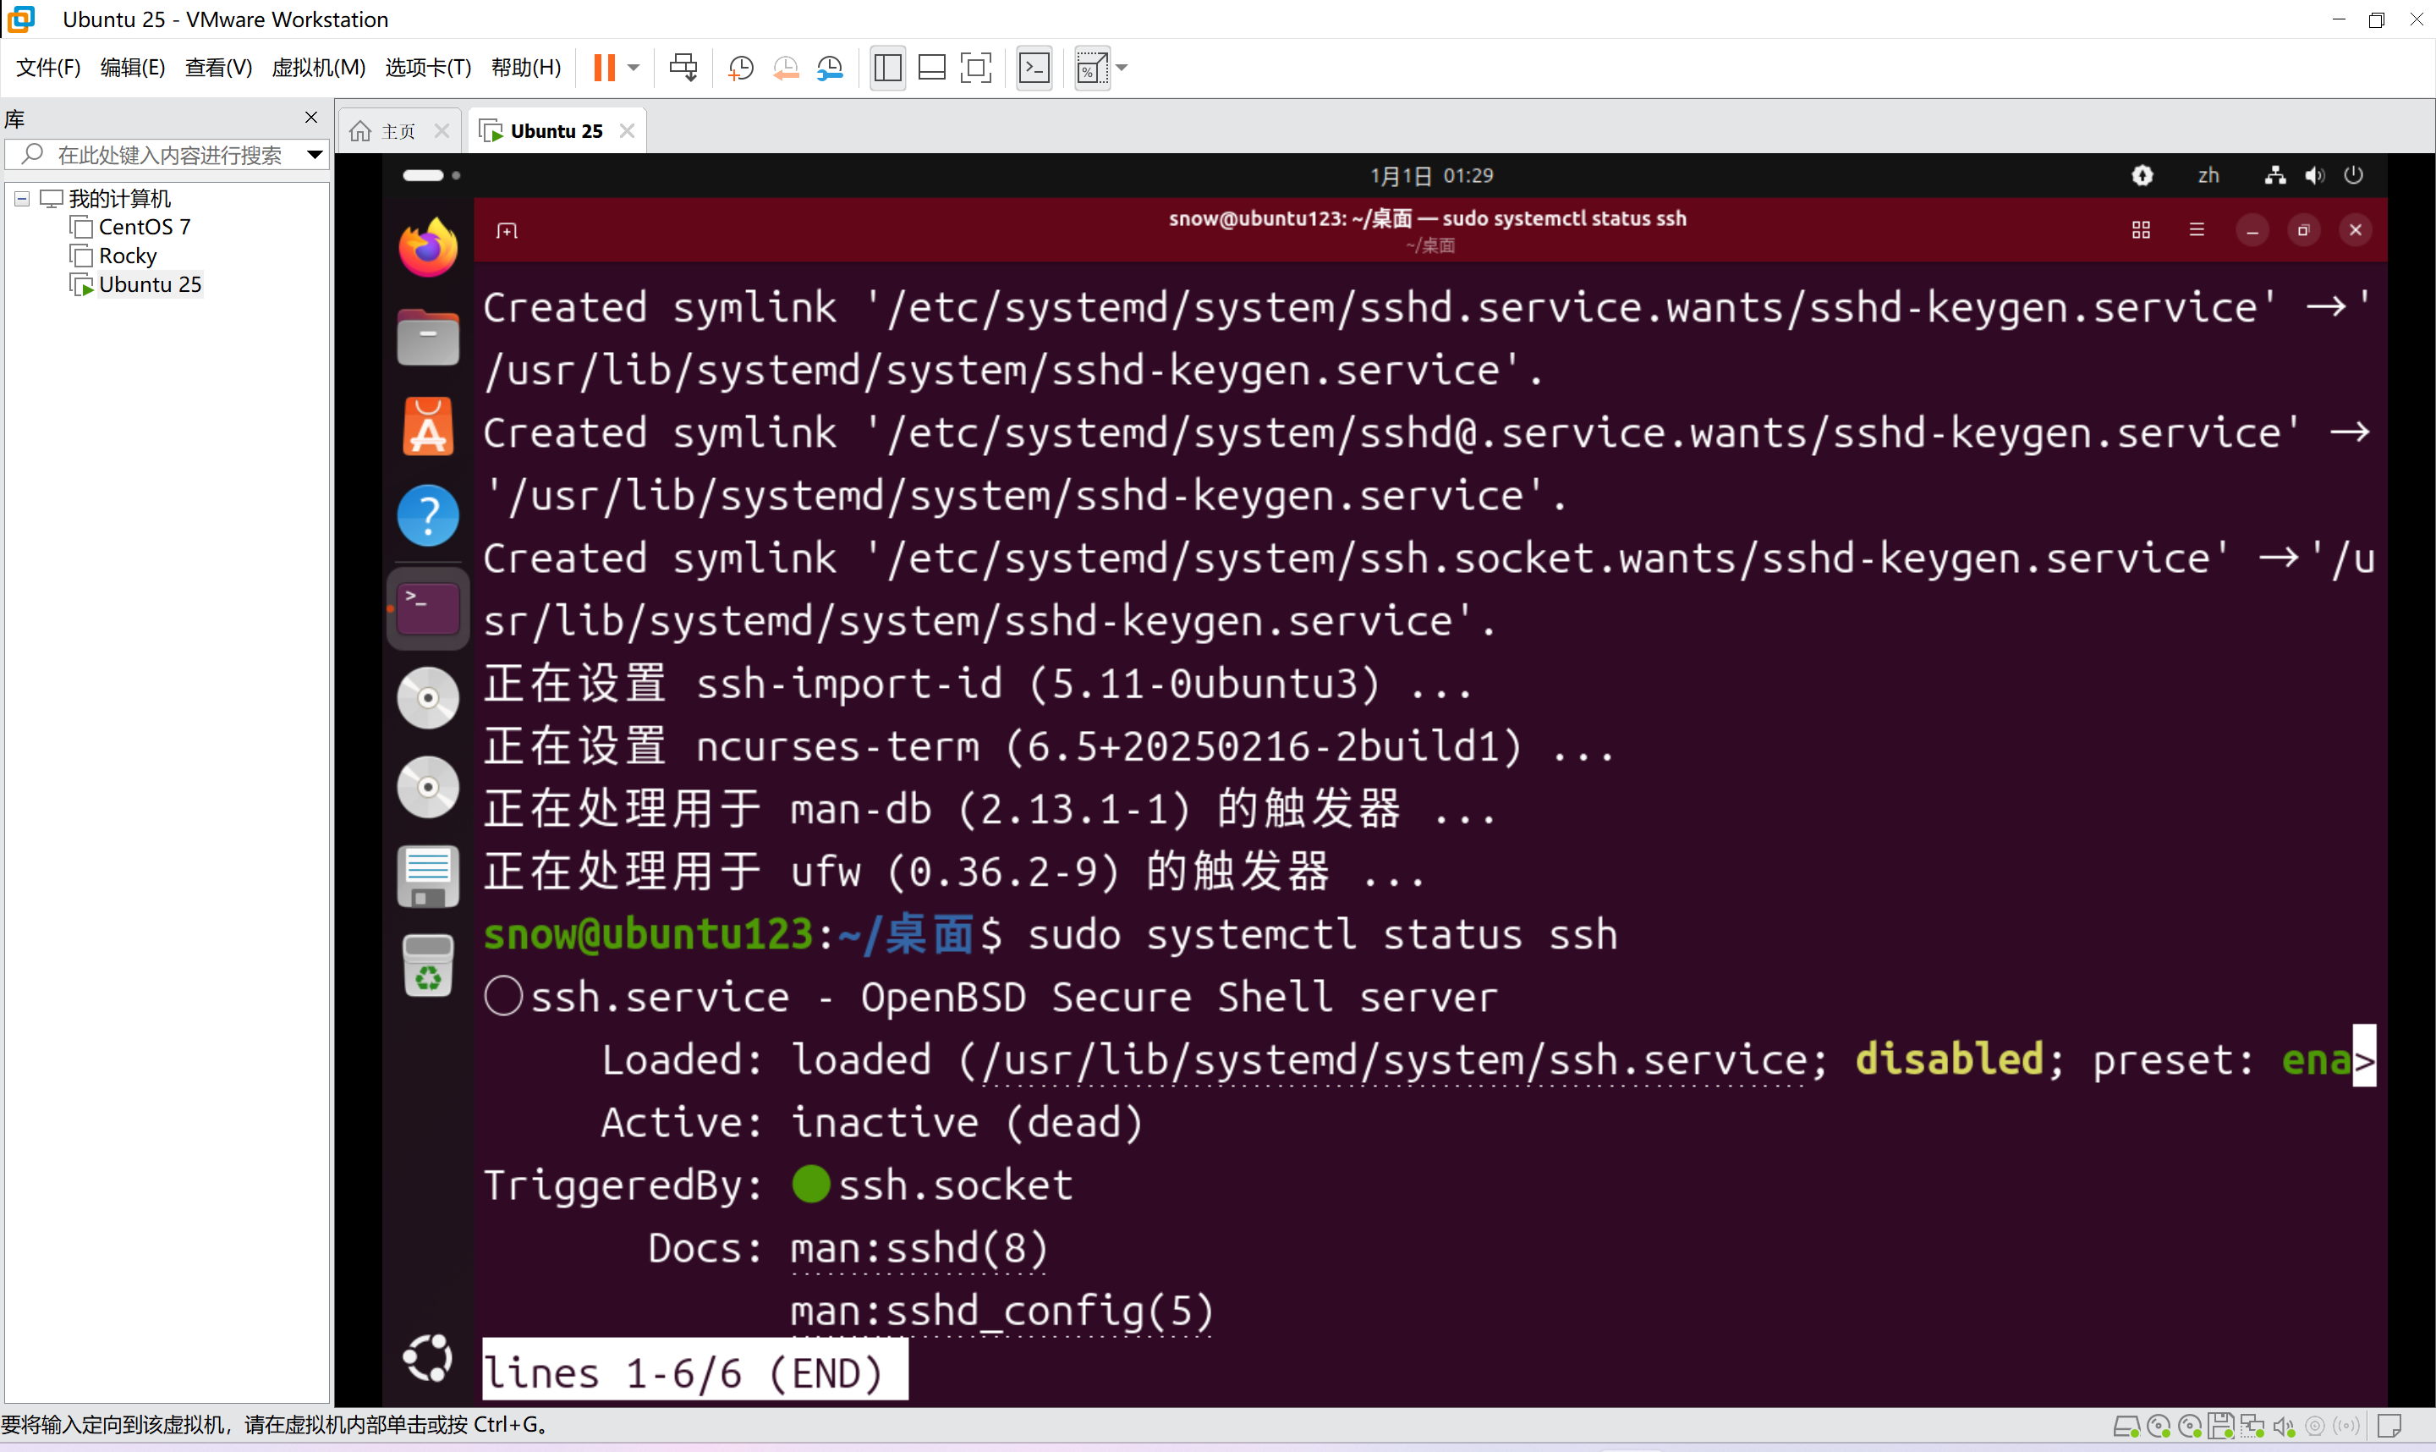Click the library search input field

pos(168,155)
